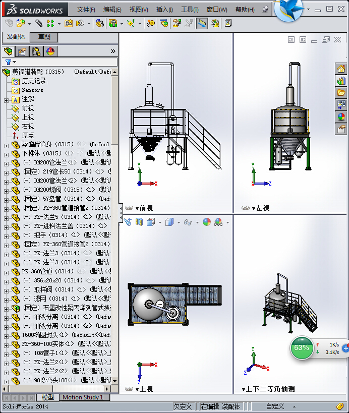349x413 pixels.
Task: Click the feature tree scroll down arrow
Action: pos(114,381)
